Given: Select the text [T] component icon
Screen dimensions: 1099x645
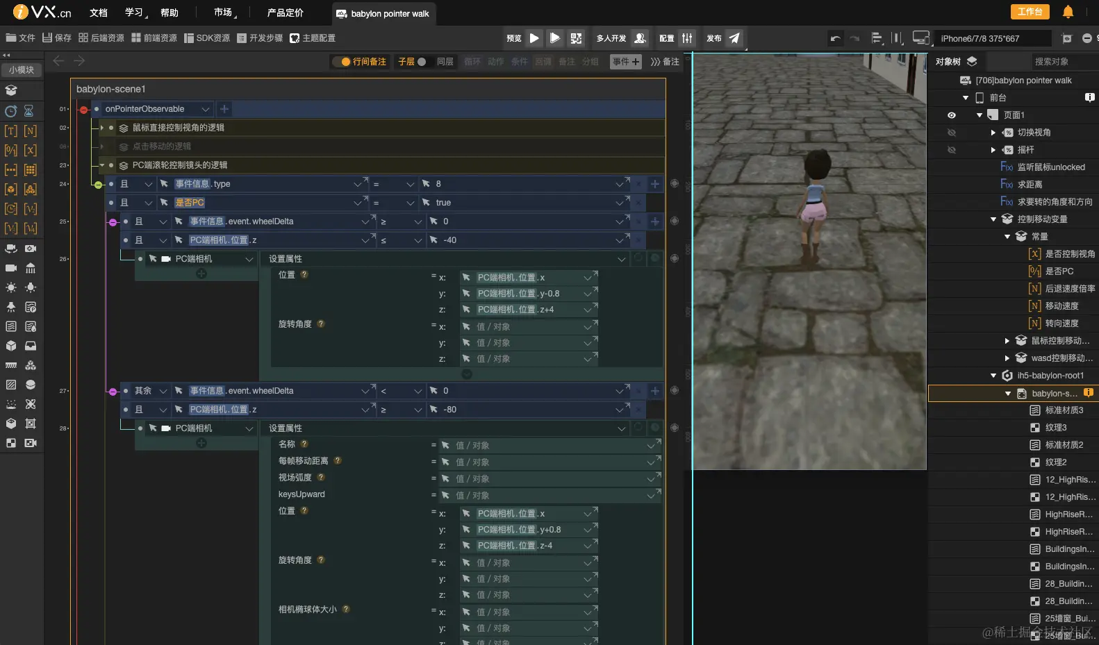Looking at the screenshot, I should (11, 131).
